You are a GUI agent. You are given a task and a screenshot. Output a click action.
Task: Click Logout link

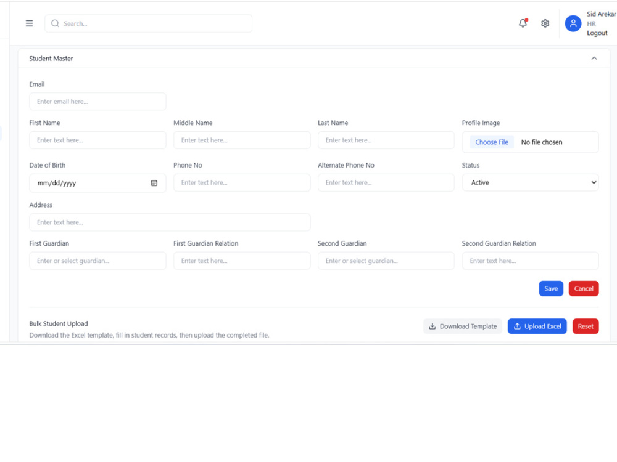(597, 33)
